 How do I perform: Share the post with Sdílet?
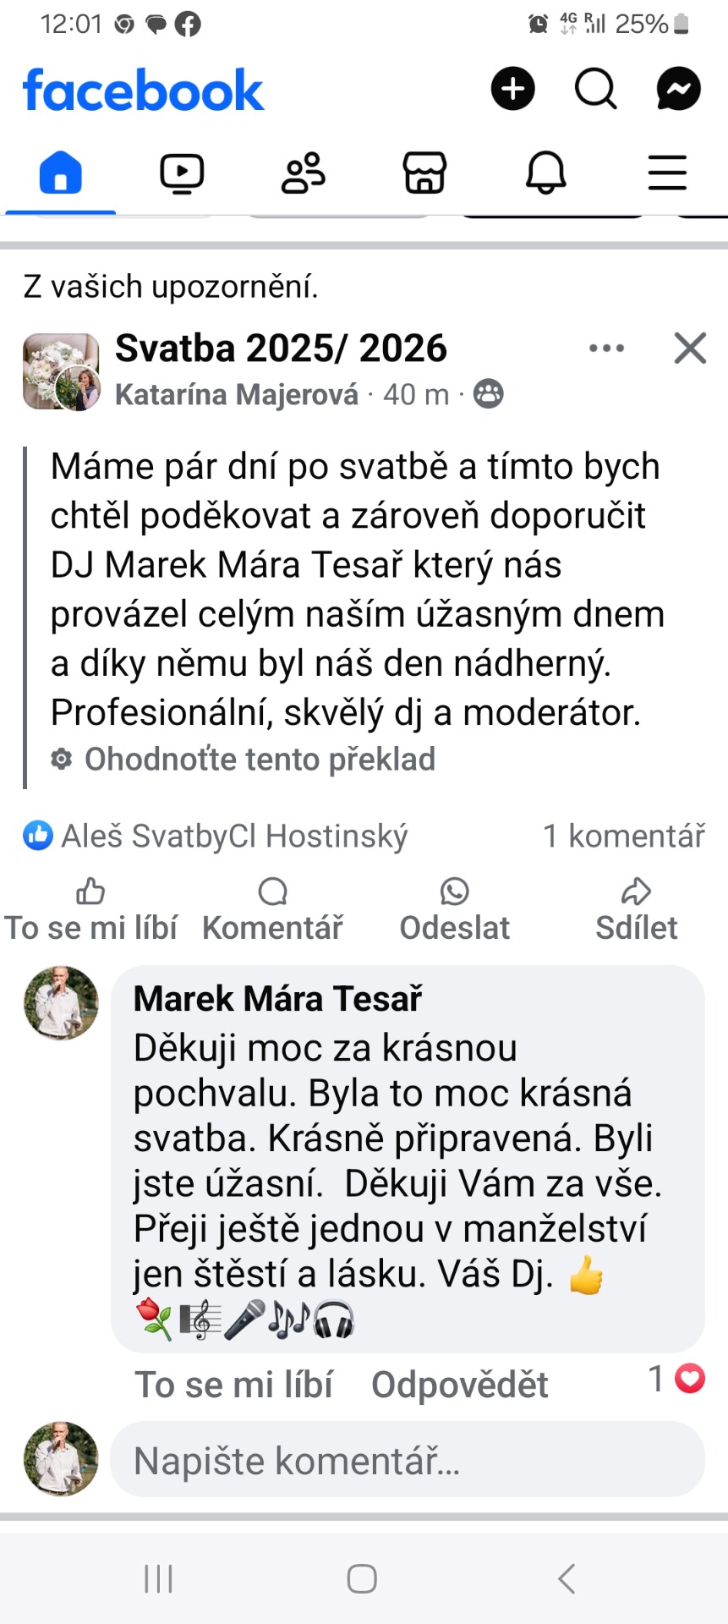coord(636,910)
